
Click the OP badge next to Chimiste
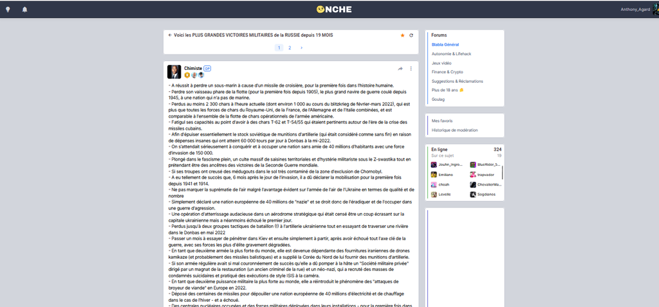pyautogui.click(x=207, y=68)
